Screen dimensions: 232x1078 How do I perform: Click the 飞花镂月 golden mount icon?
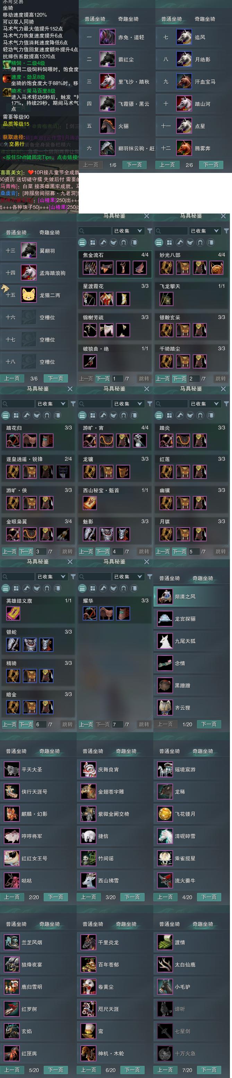pos(165,814)
